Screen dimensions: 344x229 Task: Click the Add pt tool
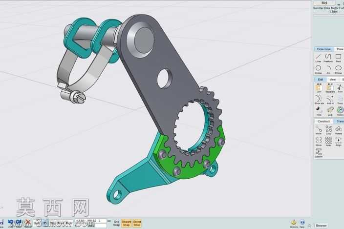coord(330,100)
